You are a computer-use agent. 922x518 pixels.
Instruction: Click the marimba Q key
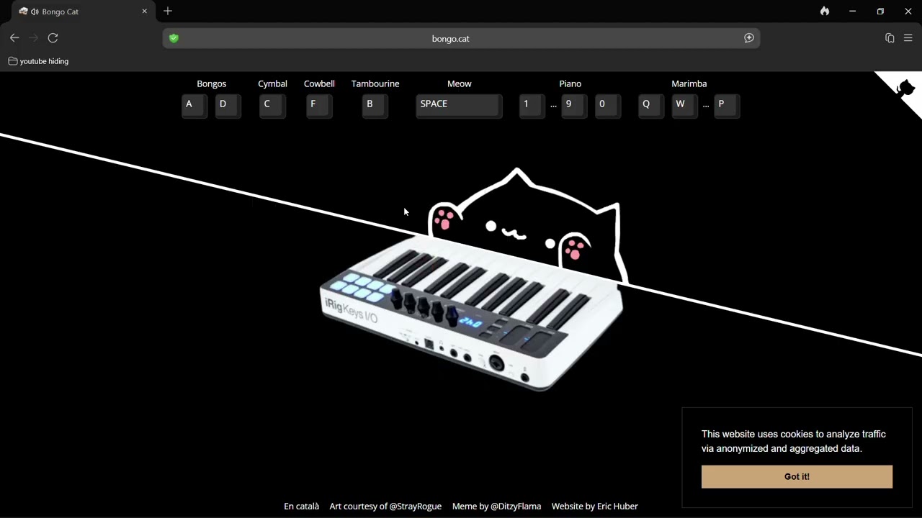tap(651, 105)
